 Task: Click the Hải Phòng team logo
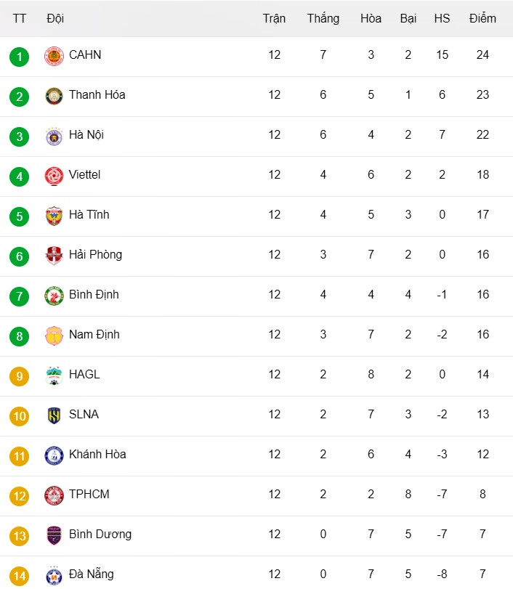(x=54, y=256)
